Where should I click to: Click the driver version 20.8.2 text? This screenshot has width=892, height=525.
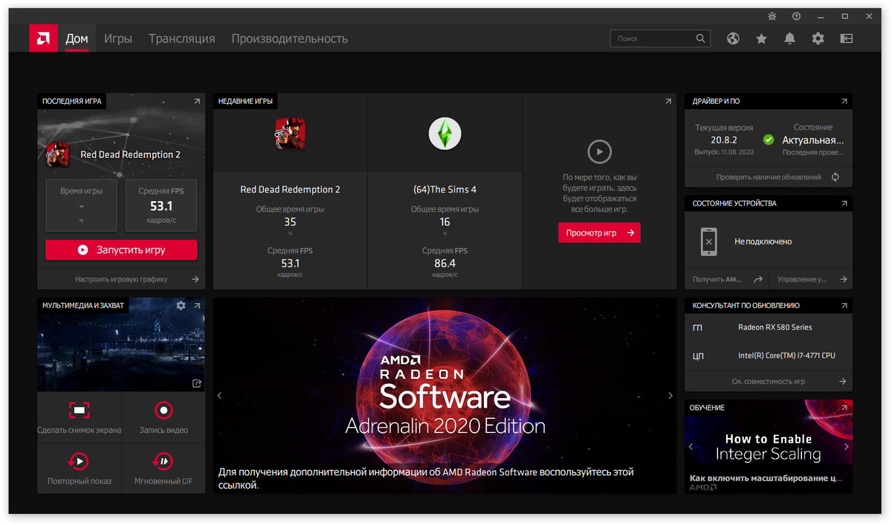tap(723, 140)
